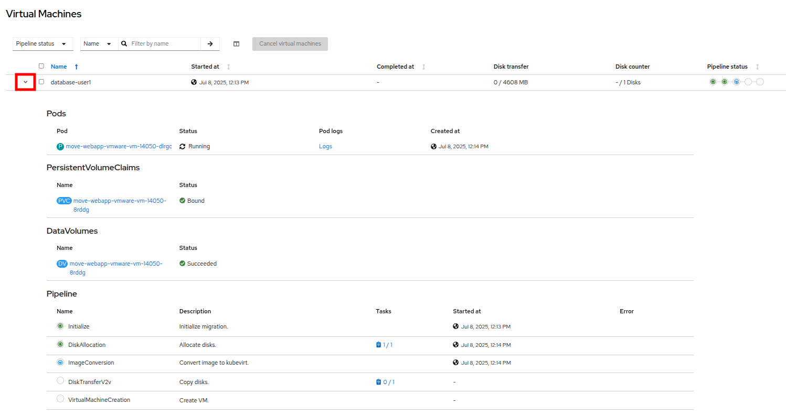This screenshot has height=416, width=786.
Task: Click the pipeline status progress indicator
Action: pos(736,82)
